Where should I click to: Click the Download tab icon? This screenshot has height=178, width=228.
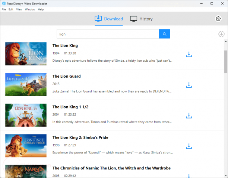coord(98,19)
